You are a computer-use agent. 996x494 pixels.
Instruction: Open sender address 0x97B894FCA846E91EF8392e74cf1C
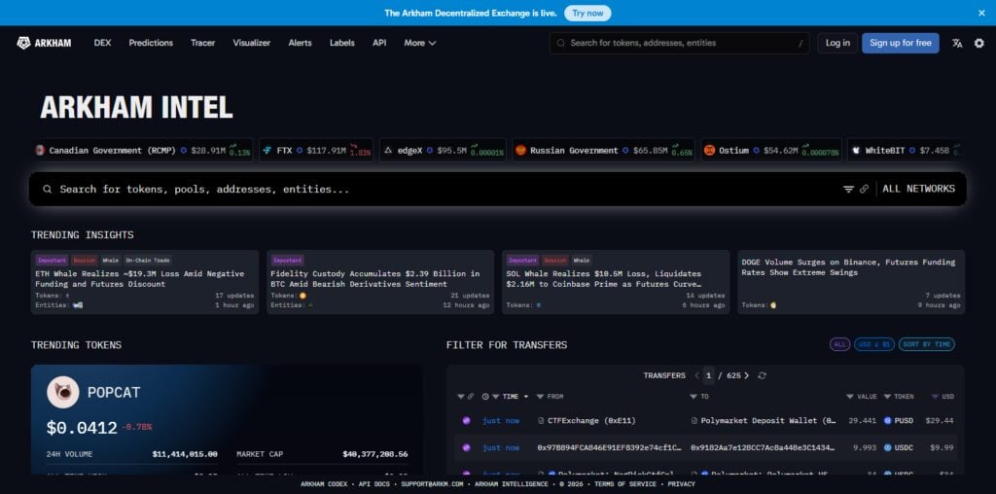coord(609,448)
